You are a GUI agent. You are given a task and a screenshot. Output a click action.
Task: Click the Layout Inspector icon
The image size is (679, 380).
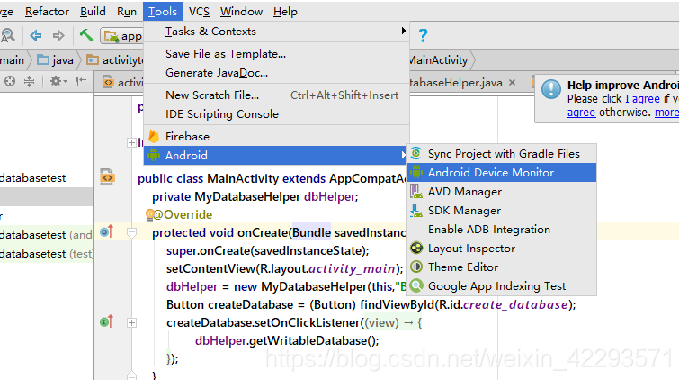tap(416, 248)
